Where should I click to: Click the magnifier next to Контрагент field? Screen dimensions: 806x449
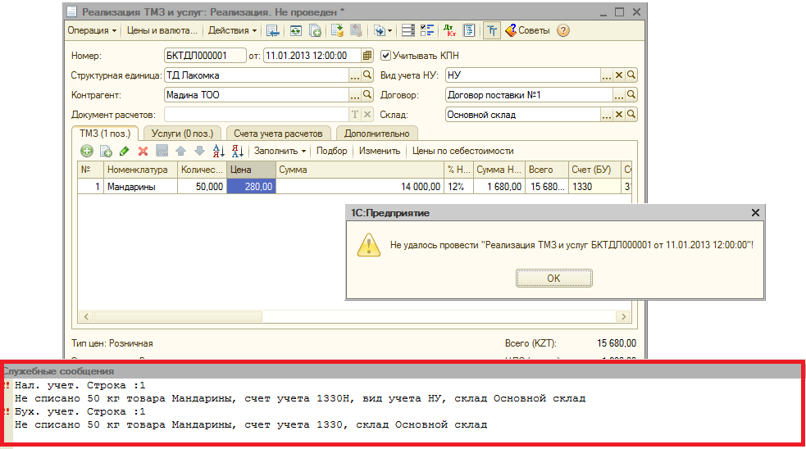tap(367, 95)
